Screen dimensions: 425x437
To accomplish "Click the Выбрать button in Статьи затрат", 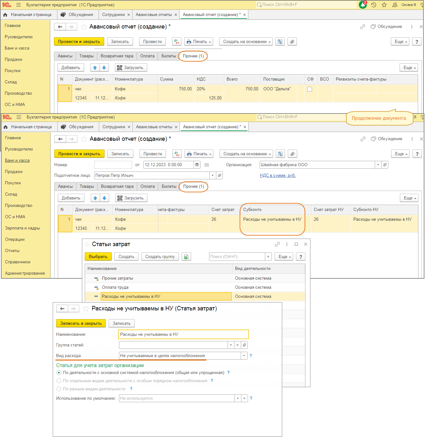I will point(98,257).
